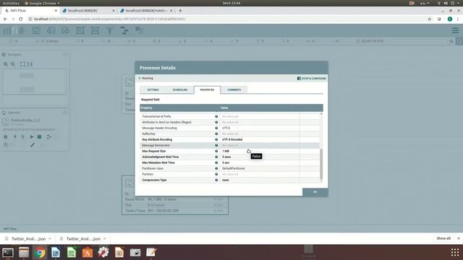
Task: Switch to the Scheduling tab
Action: [x=180, y=90]
